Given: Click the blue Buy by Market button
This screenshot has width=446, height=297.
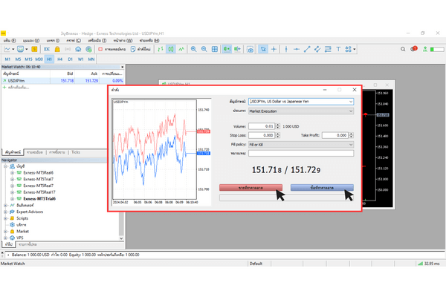Looking at the screenshot, I should 321,189.
